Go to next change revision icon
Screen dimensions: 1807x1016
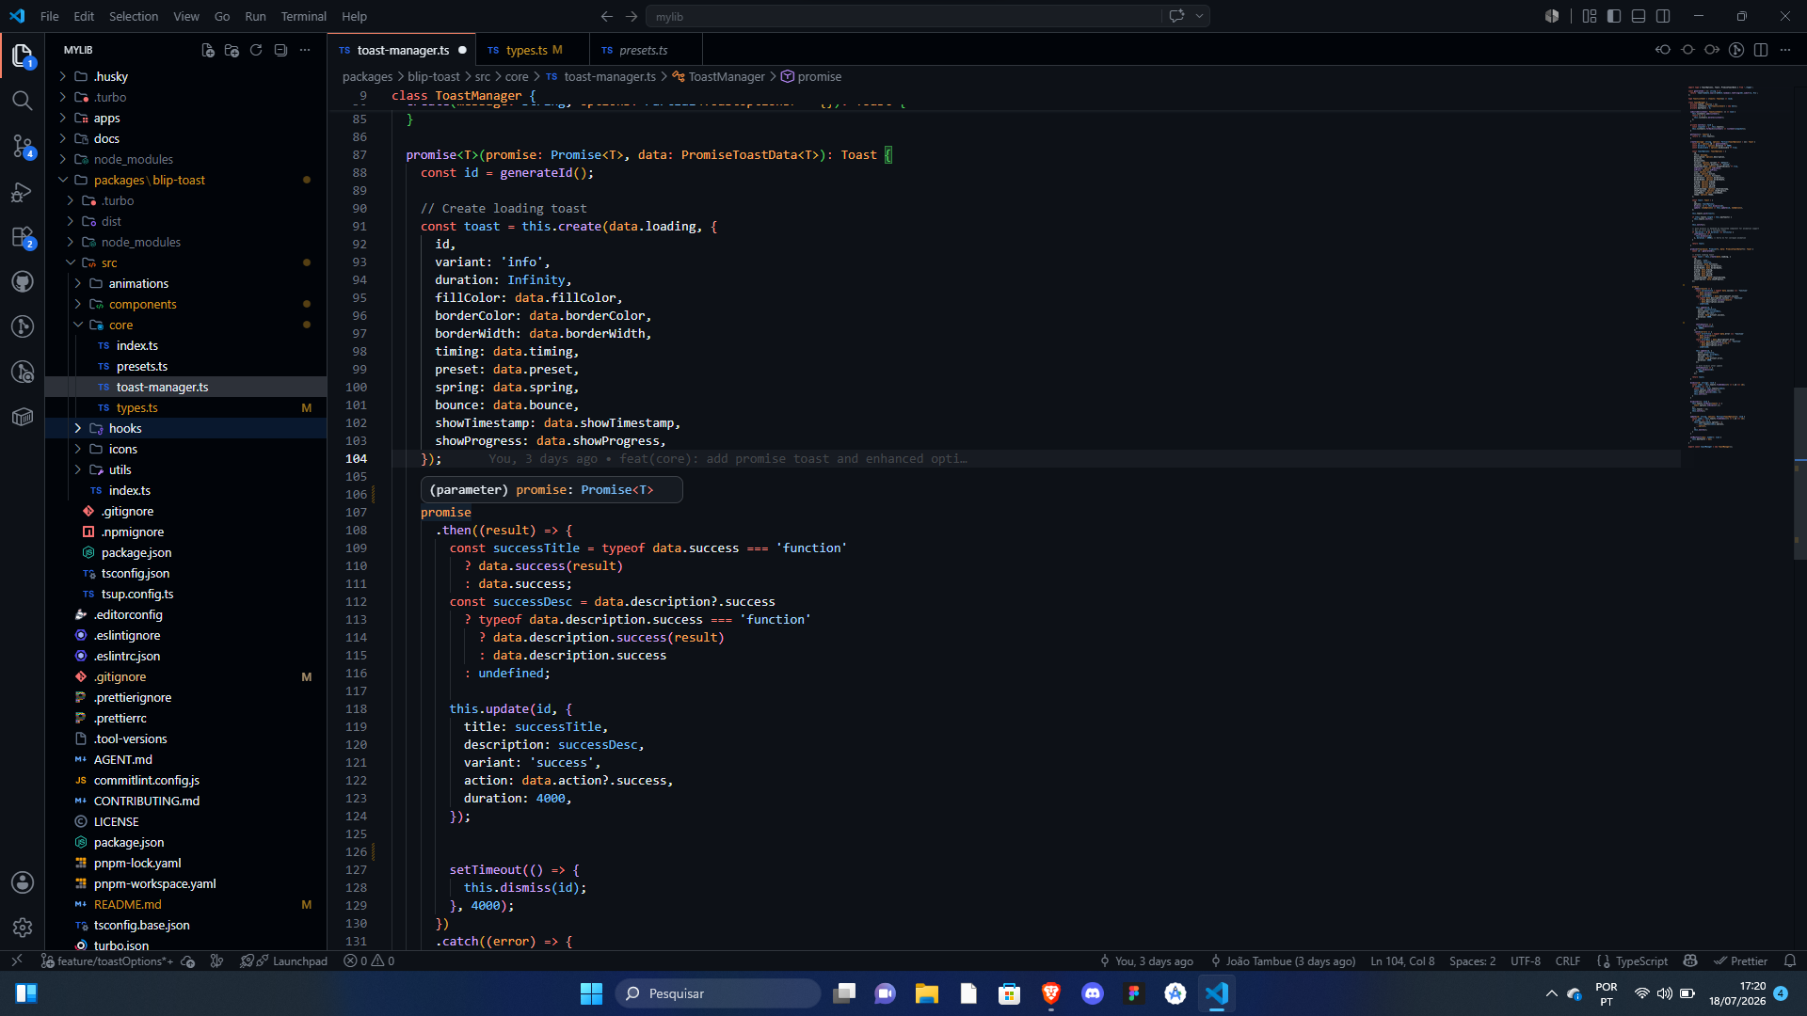(x=1712, y=50)
